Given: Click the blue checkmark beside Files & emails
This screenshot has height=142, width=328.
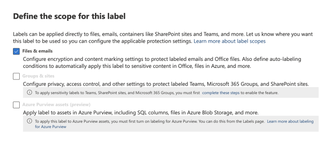Looking at the screenshot, I should (16, 51).
